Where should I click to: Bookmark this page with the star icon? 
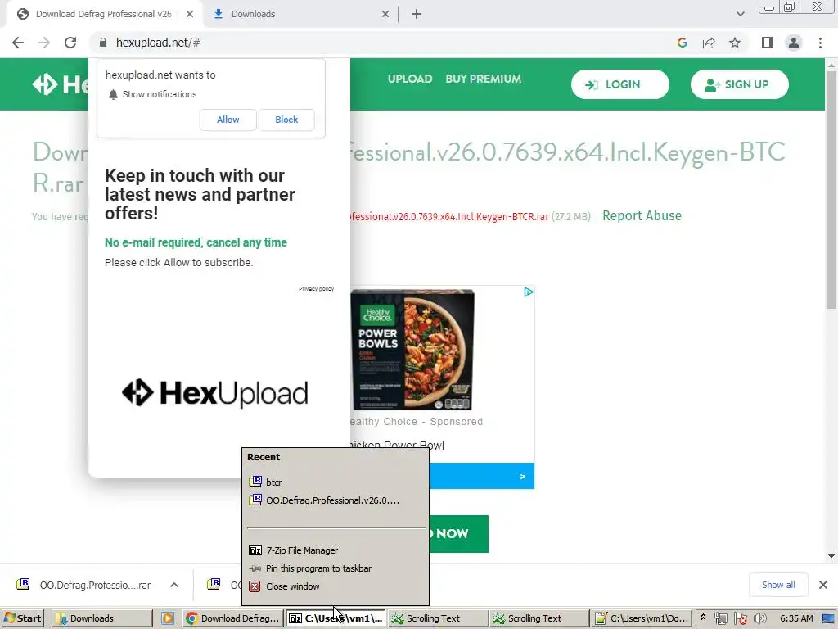coord(735,43)
